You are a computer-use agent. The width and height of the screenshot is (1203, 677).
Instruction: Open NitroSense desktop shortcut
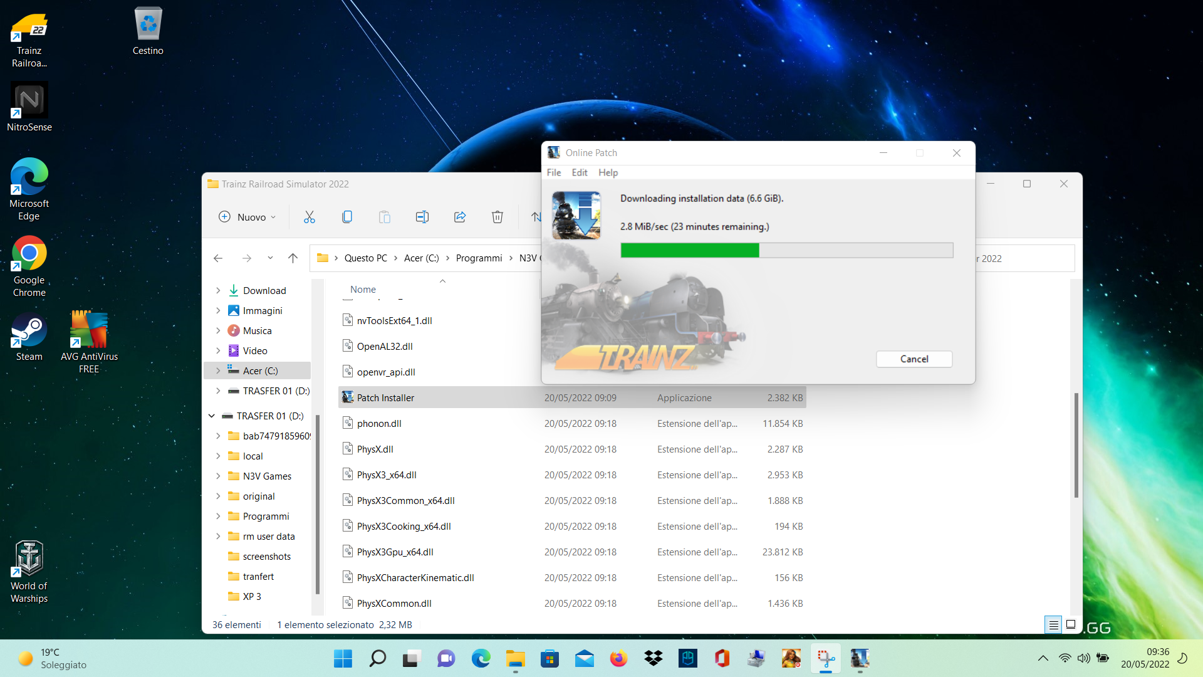point(29,107)
